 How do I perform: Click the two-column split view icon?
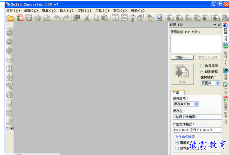point(115,18)
